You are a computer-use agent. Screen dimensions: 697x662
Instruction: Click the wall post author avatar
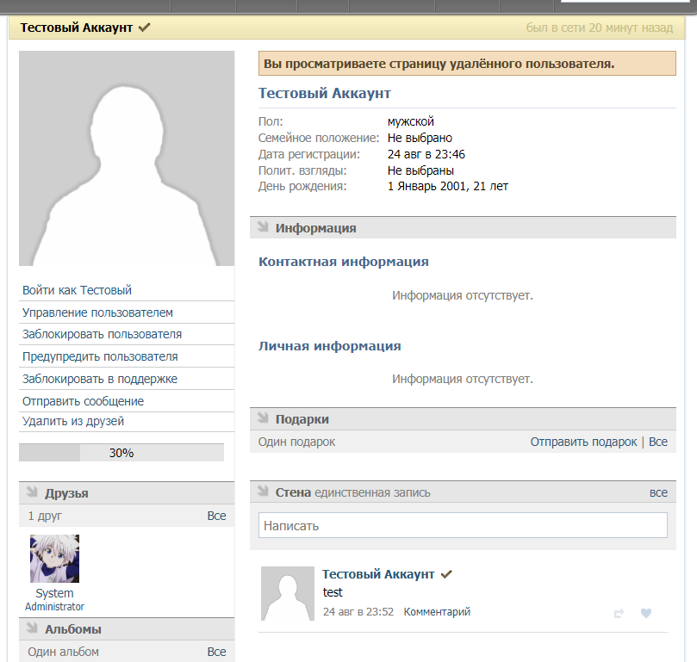pos(288,593)
